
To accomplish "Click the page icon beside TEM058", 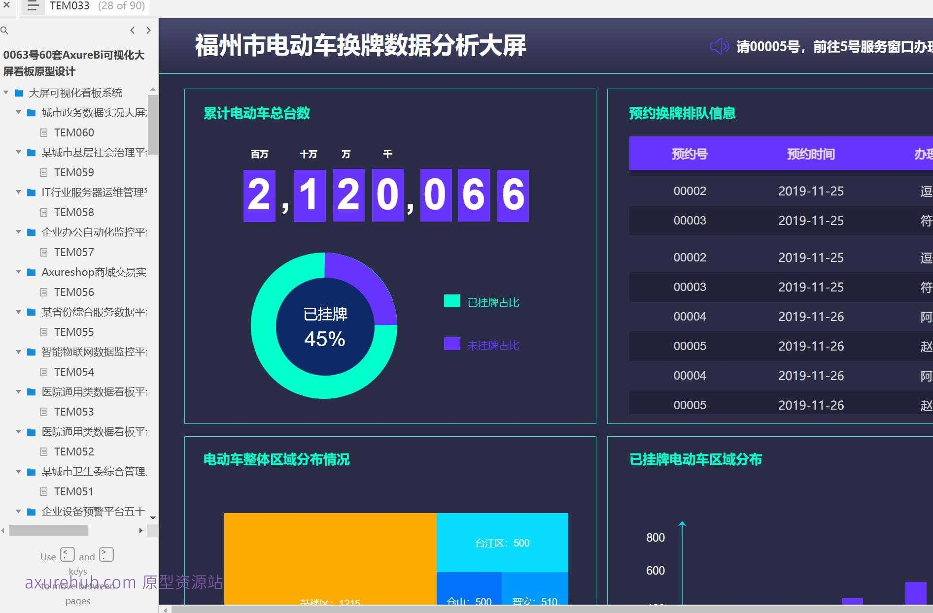I will point(44,213).
